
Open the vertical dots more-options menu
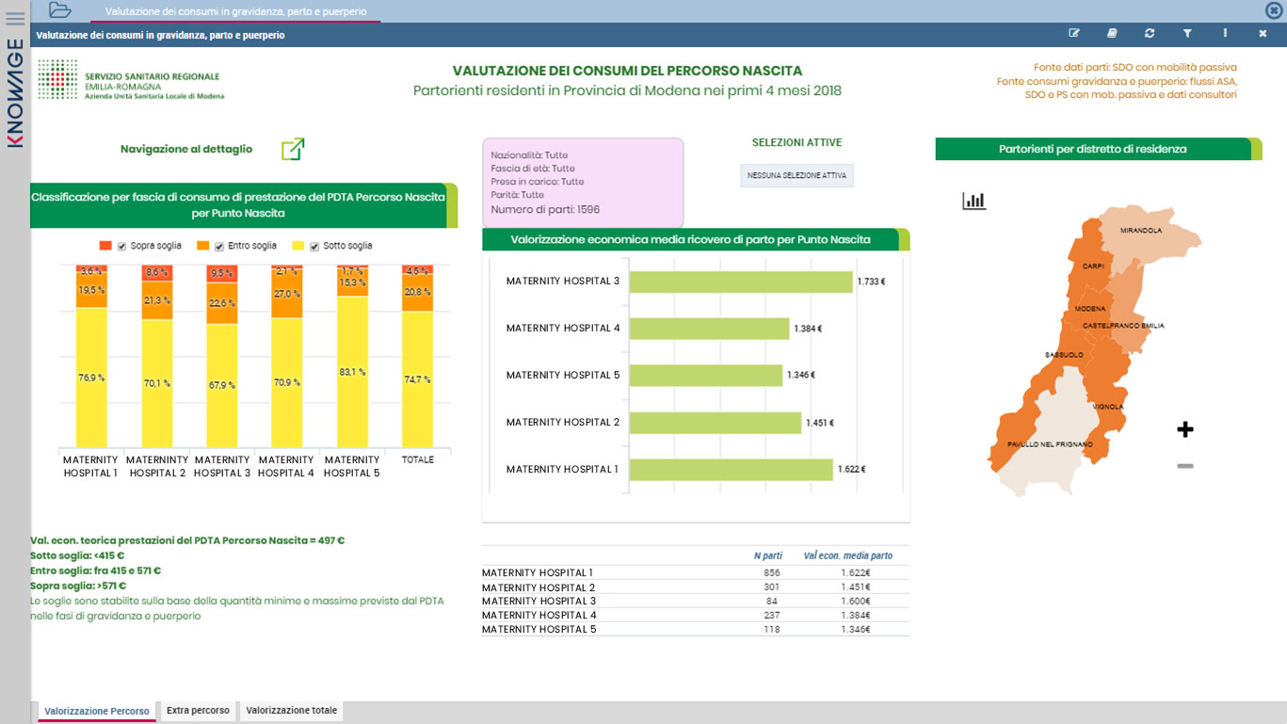pyautogui.click(x=1225, y=34)
